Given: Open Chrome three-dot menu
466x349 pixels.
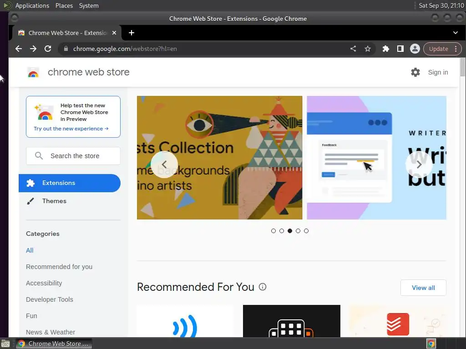Looking at the screenshot, I should coord(456,49).
